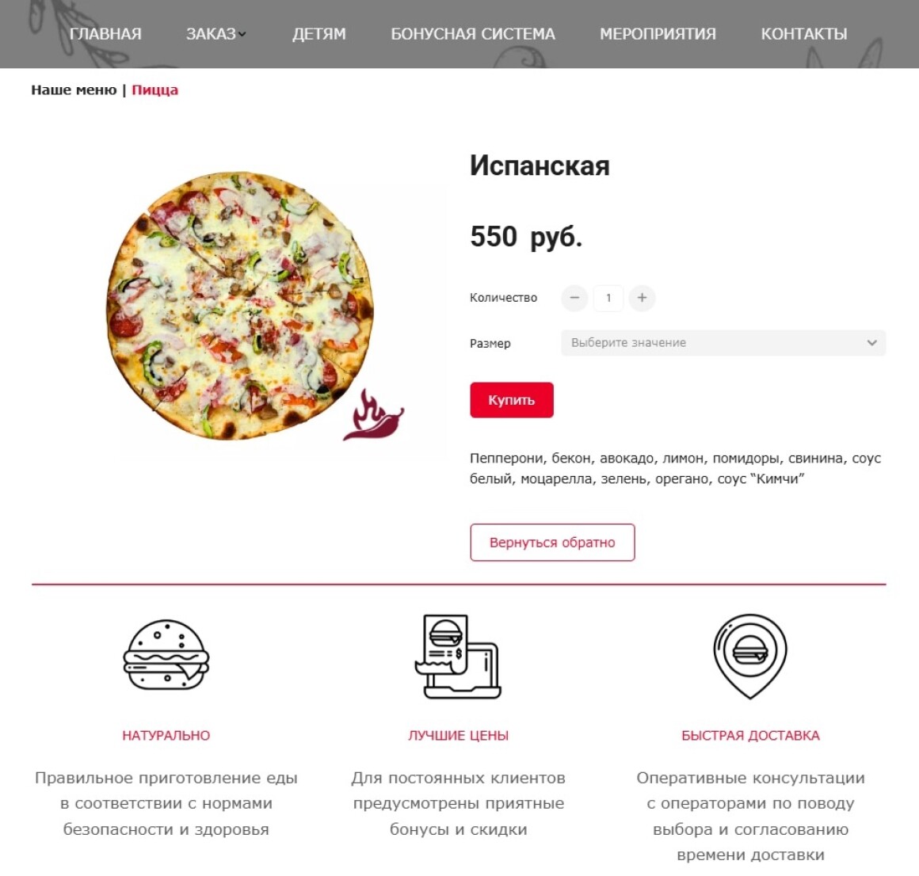
Task: Follow the 'Наше меню' breadcrumb link
Action: 74,90
